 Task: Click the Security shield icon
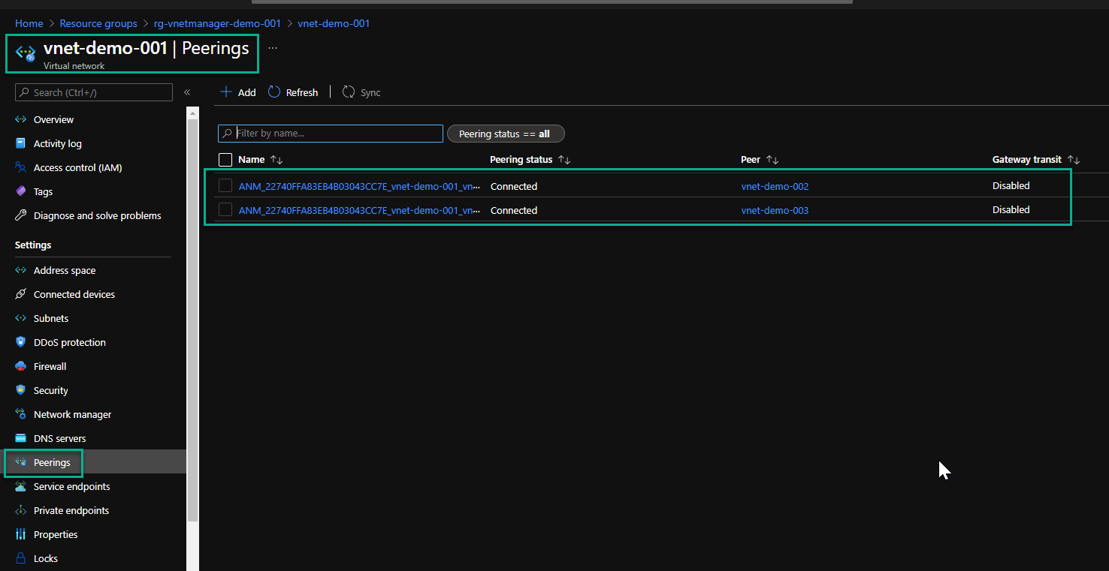coord(21,390)
